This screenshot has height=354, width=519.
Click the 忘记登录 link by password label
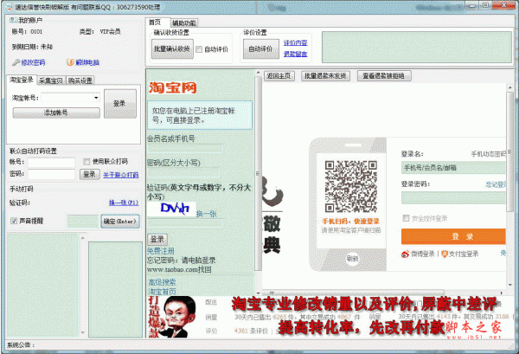496,184
